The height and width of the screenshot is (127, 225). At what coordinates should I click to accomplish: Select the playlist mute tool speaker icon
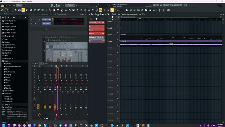pyautogui.click(x=103, y=14)
